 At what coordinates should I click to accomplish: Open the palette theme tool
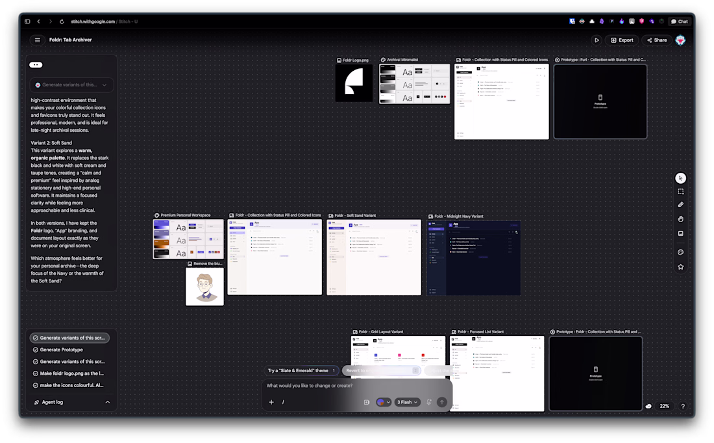(x=680, y=253)
